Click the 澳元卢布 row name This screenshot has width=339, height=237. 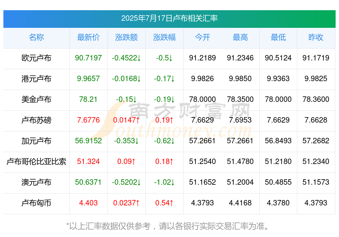(x=36, y=182)
